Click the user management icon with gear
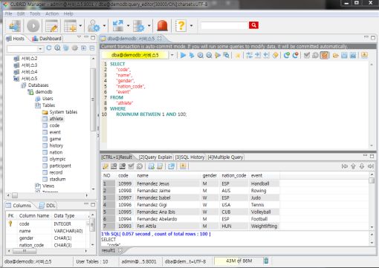 (94, 26)
